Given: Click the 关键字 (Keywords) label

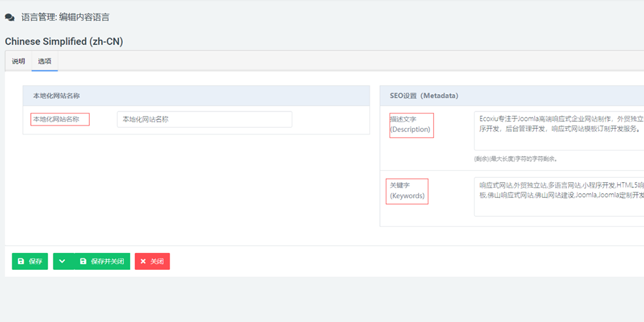Looking at the screenshot, I should click(408, 191).
